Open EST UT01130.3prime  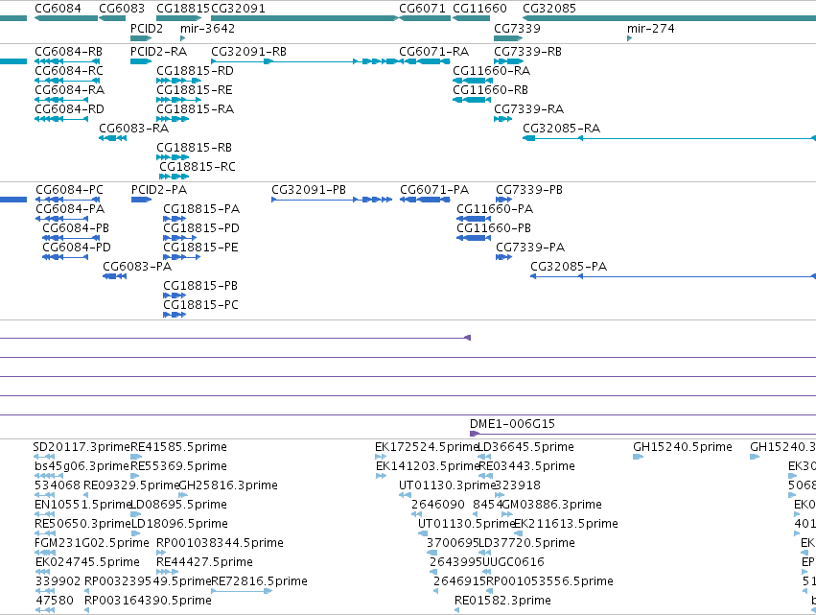[x=447, y=485]
